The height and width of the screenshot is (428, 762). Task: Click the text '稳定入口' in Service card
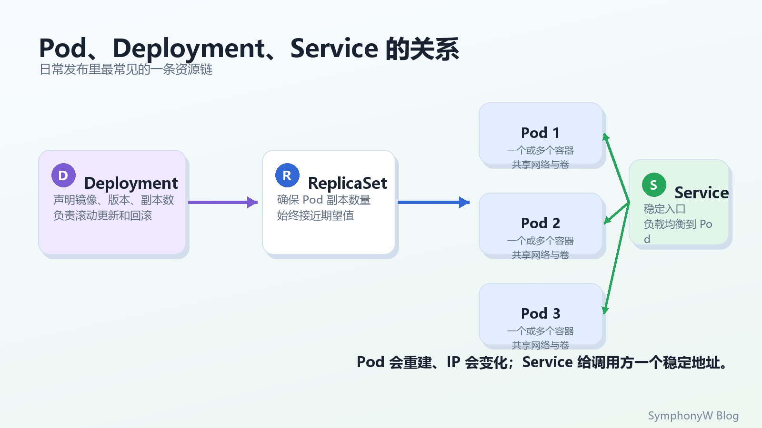[664, 209]
